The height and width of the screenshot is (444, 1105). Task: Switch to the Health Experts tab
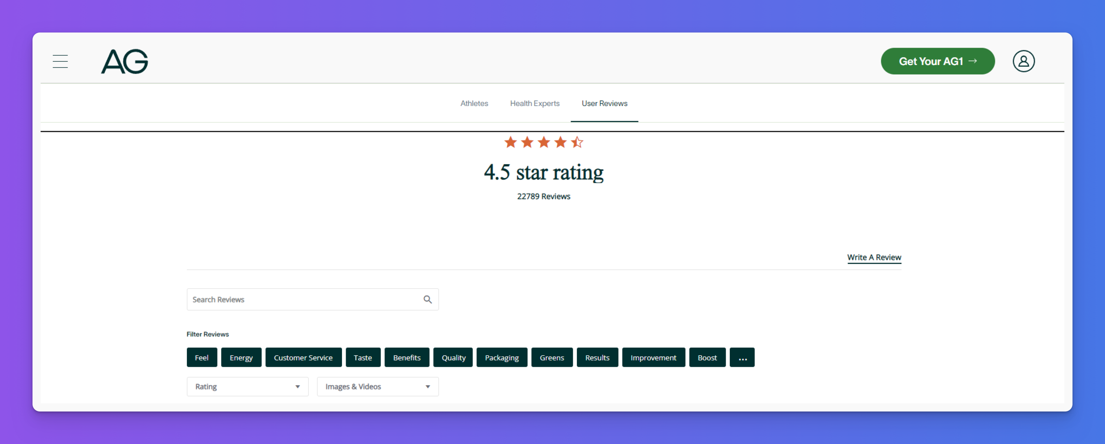[534, 103]
